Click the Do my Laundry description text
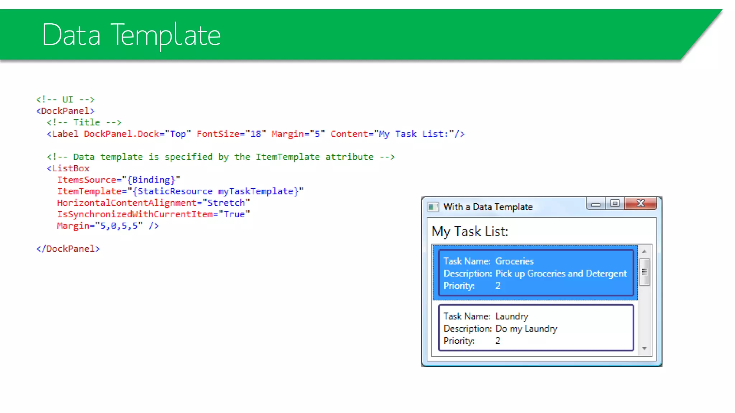The height and width of the screenshot is (413, 735). coord(526,329)
